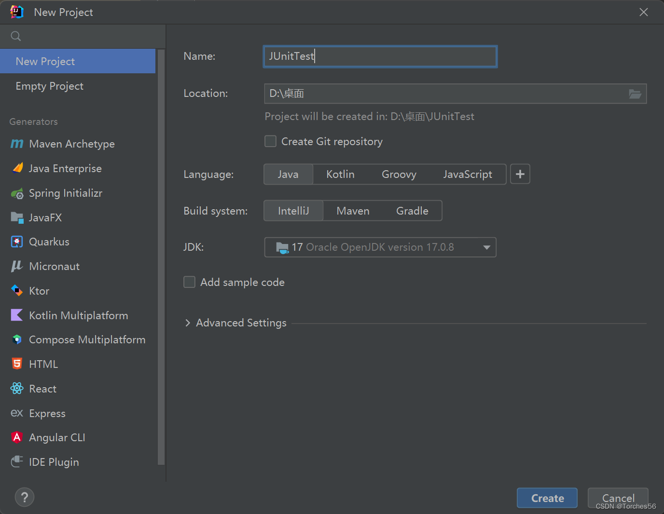Select the IDE Plugin list entry
664x514 pixels.
[78, 462]
